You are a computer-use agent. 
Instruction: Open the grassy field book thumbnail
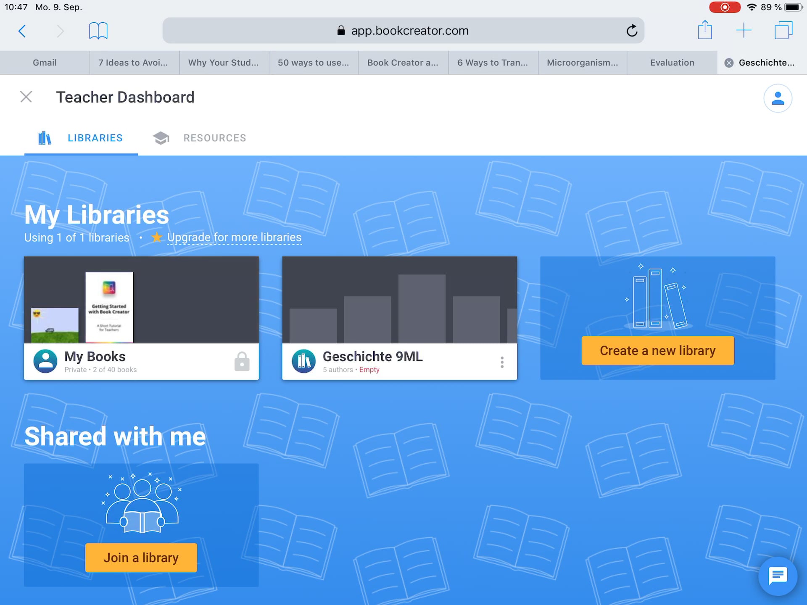pyautogui.click(x=55, y=325)
